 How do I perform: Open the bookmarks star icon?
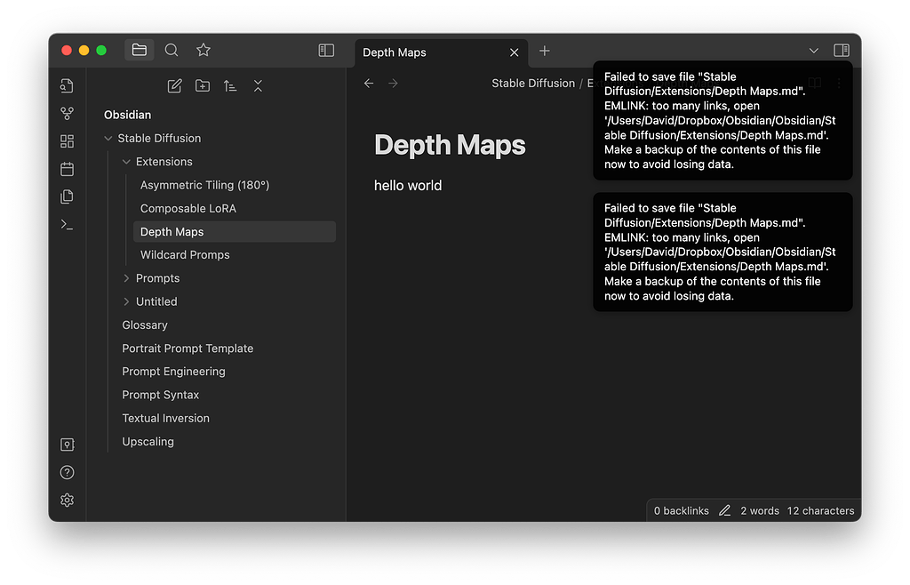[x=204, y=50]
